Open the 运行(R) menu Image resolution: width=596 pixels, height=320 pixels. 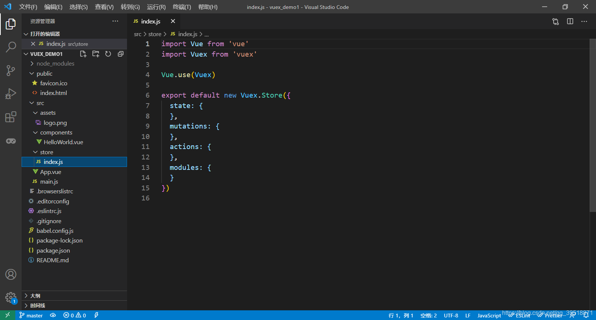point(156,7)
